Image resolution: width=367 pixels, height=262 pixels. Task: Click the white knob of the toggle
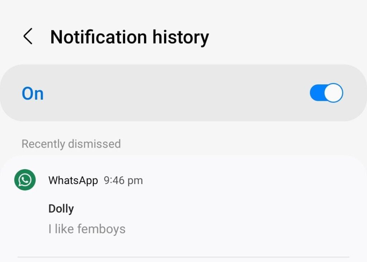(x=333, y=93)
